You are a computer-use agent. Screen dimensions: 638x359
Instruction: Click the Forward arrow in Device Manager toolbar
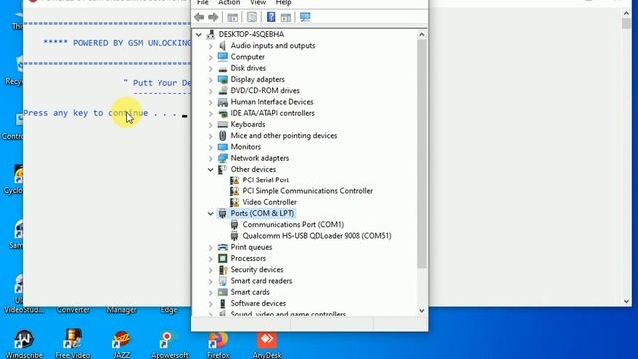[213, 17]
